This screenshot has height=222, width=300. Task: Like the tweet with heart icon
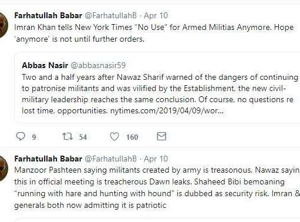coord(114,136)
